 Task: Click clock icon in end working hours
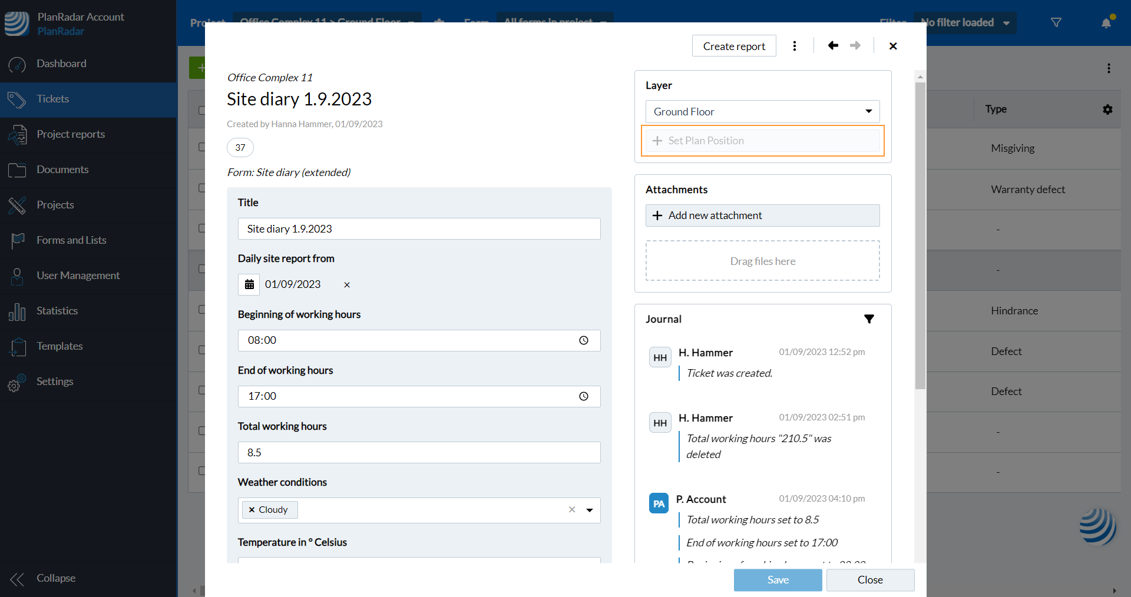(583, 396)
